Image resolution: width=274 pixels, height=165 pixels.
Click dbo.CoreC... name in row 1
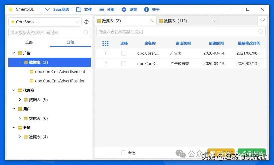click(x=148, y=53)
